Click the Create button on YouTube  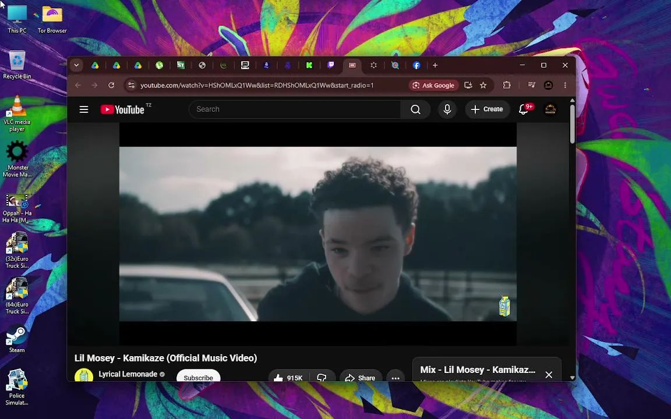point(488,109)
